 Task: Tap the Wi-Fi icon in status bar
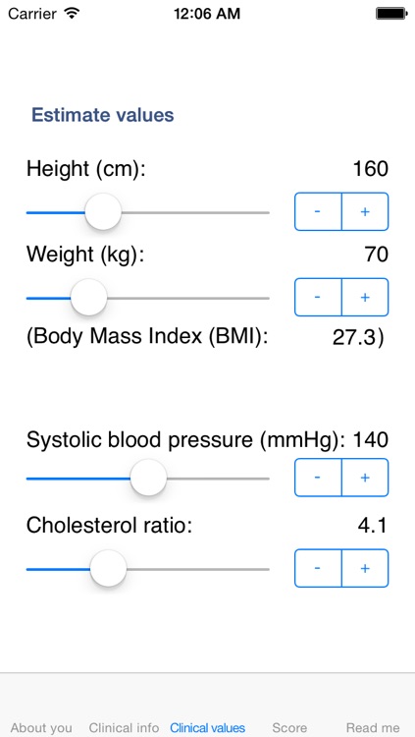click(x=72, y=13)
